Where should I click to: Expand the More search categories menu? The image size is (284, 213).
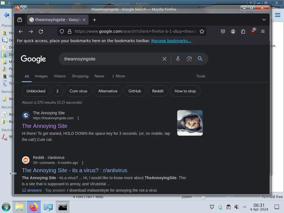tap(118, 76)
